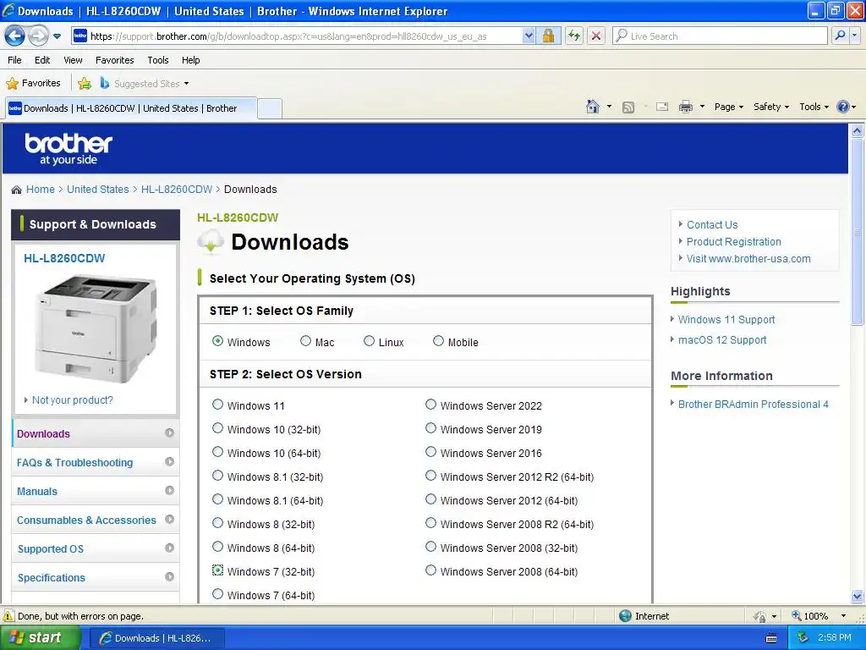Image resolution: width=866 pixels, height=650 pixels.
Task: Click the browser Back arrow button
Action: point(15,36)
